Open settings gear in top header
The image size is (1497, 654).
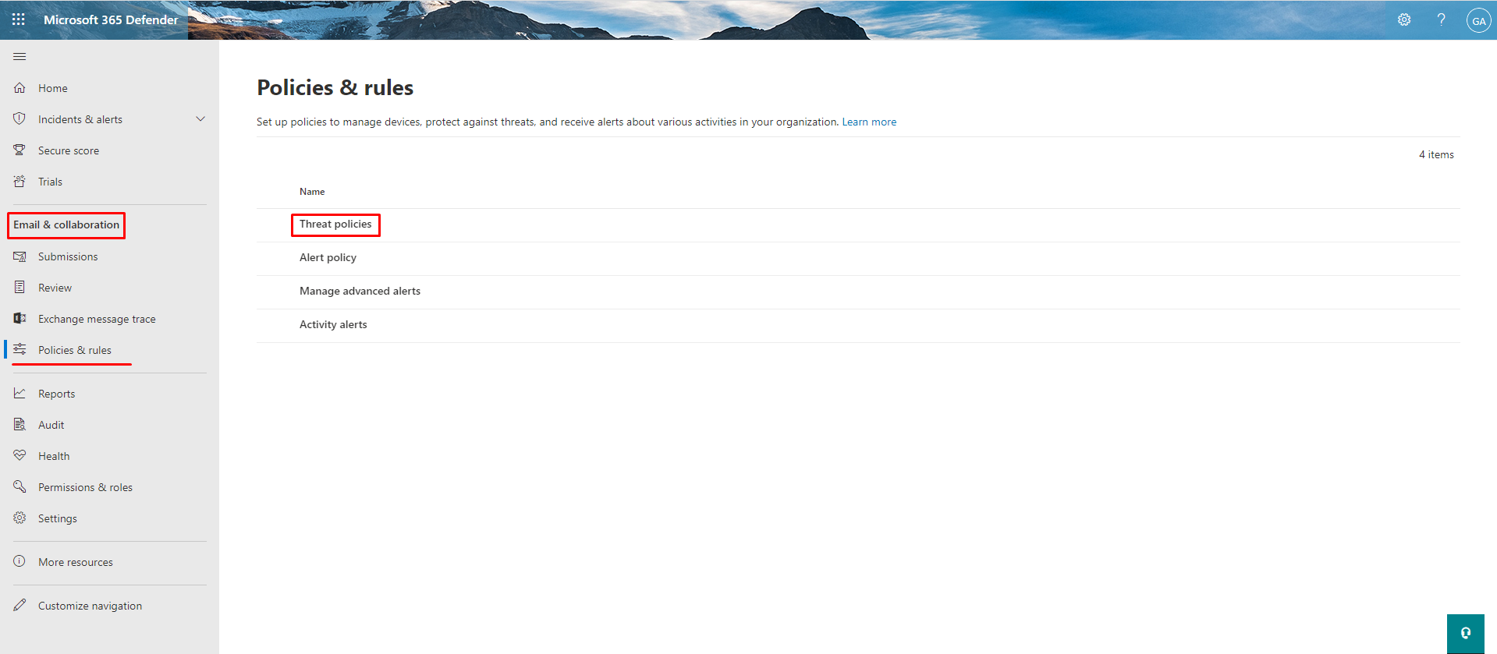click(x=1404, y=19)
